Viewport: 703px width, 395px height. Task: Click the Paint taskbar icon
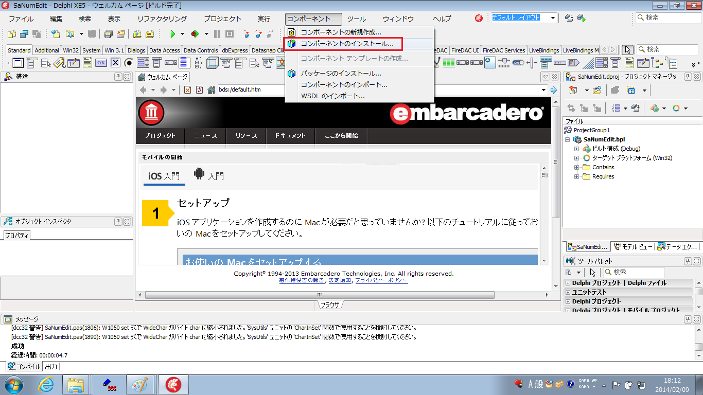click(x=140, y=385)
